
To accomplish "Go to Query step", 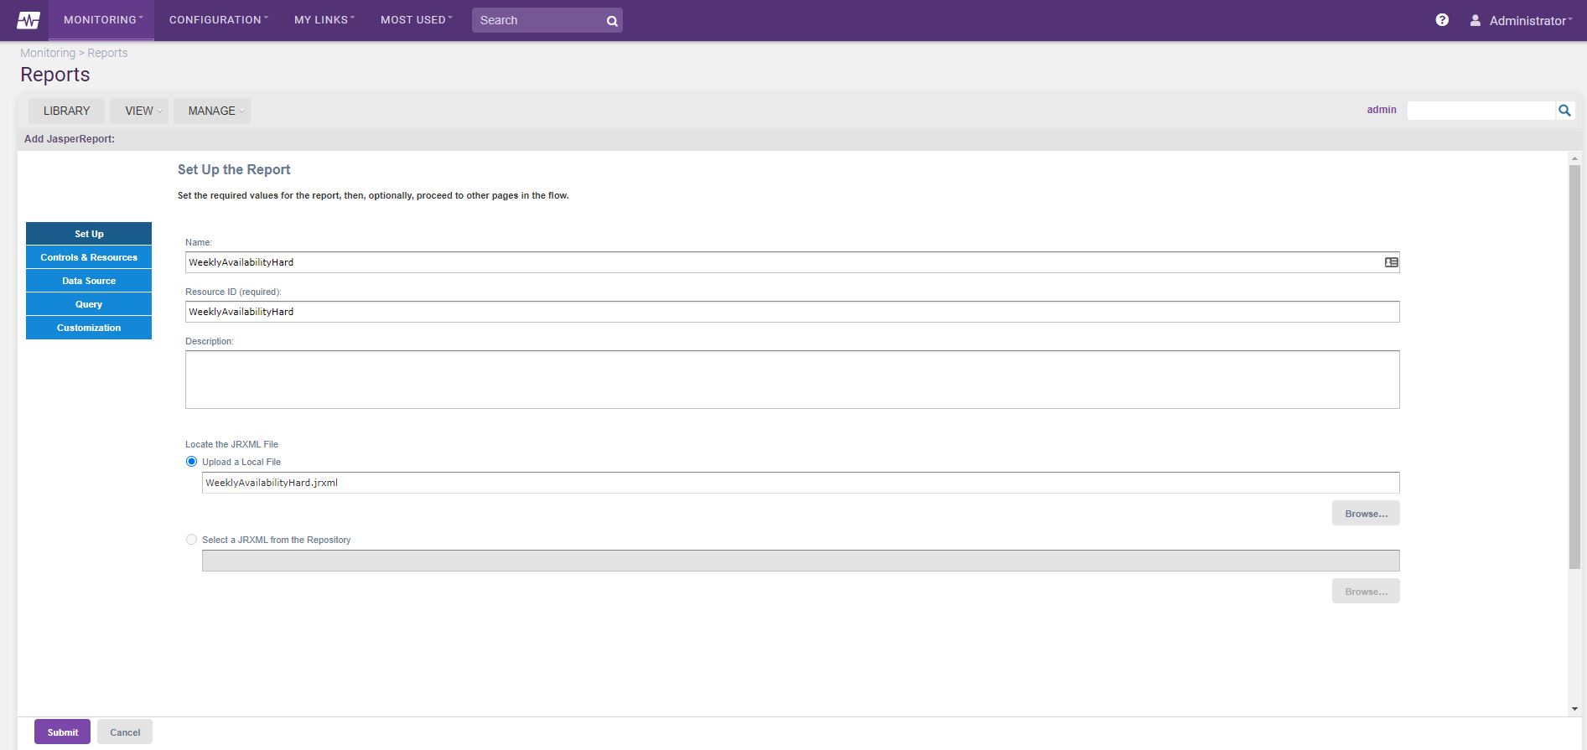I will click(89, 304).
